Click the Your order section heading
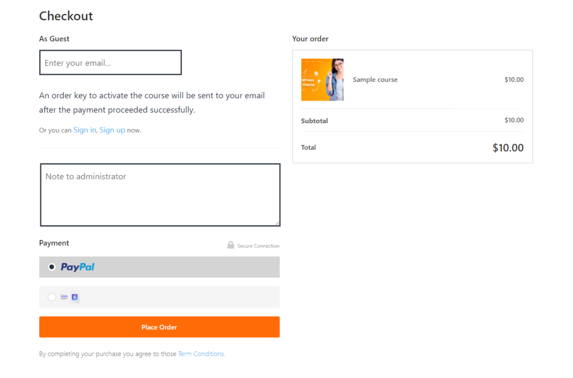 click(310, 39)
